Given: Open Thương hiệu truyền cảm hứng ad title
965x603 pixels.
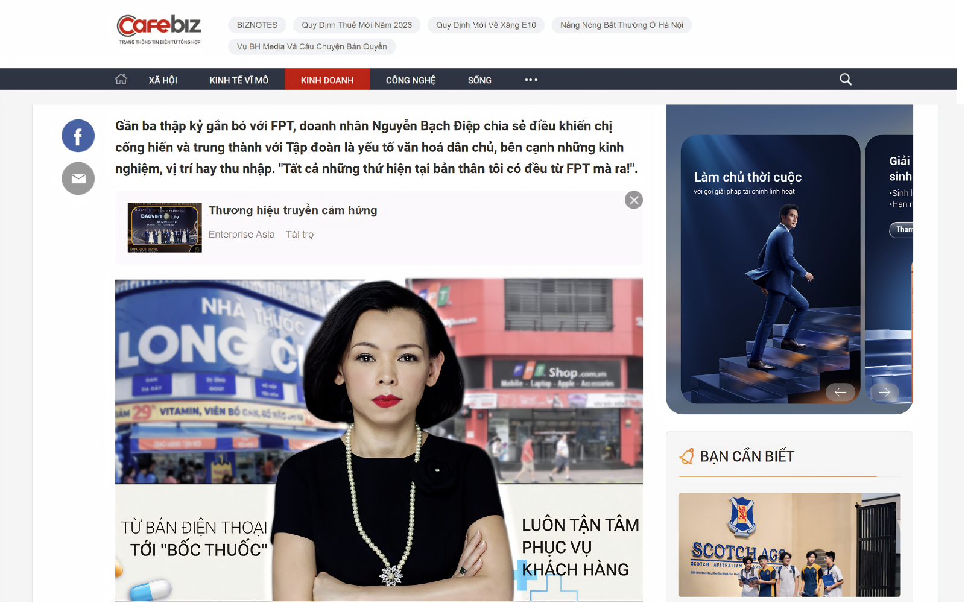Looking at the screenshot, I should 293,210.
